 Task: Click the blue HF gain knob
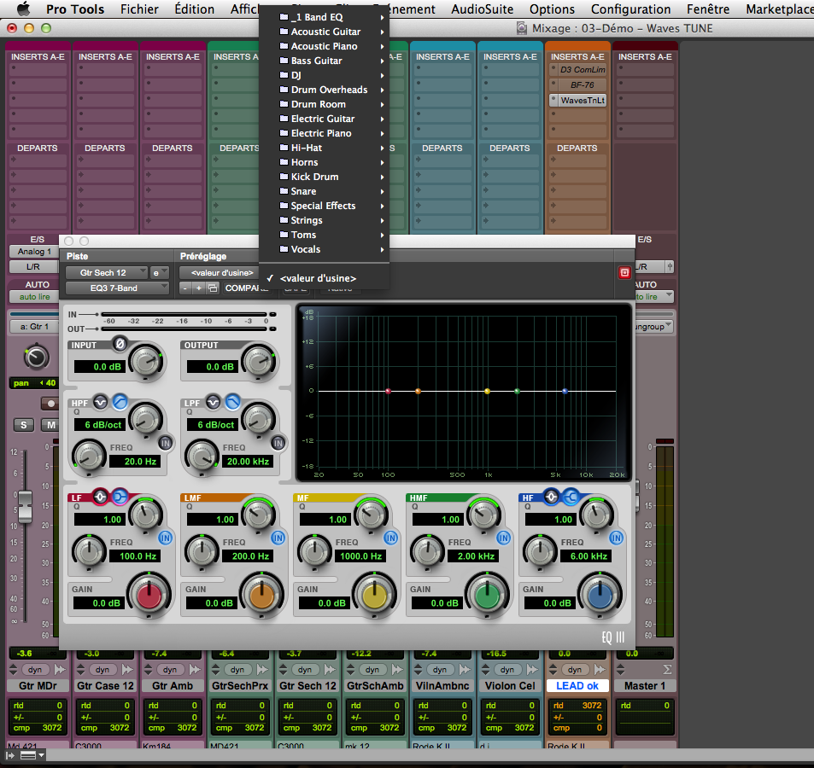[x=600, y=596]
